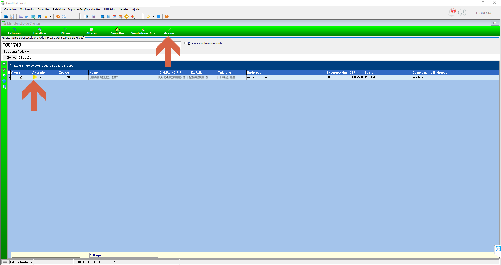Click the Favoritos button
This screenshot has height=265, width=501.
(x=117, y=31)
